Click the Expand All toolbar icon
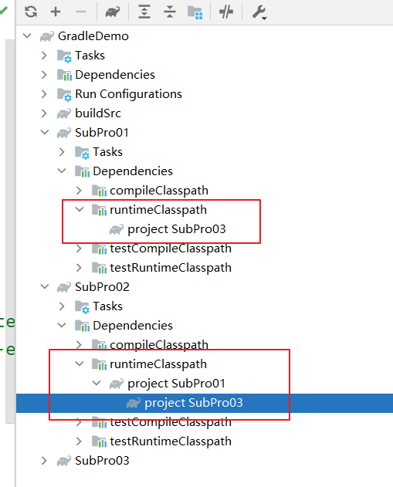Image resolution: width=393 pixels, height=487 pixels. click(x=144, y=12)
